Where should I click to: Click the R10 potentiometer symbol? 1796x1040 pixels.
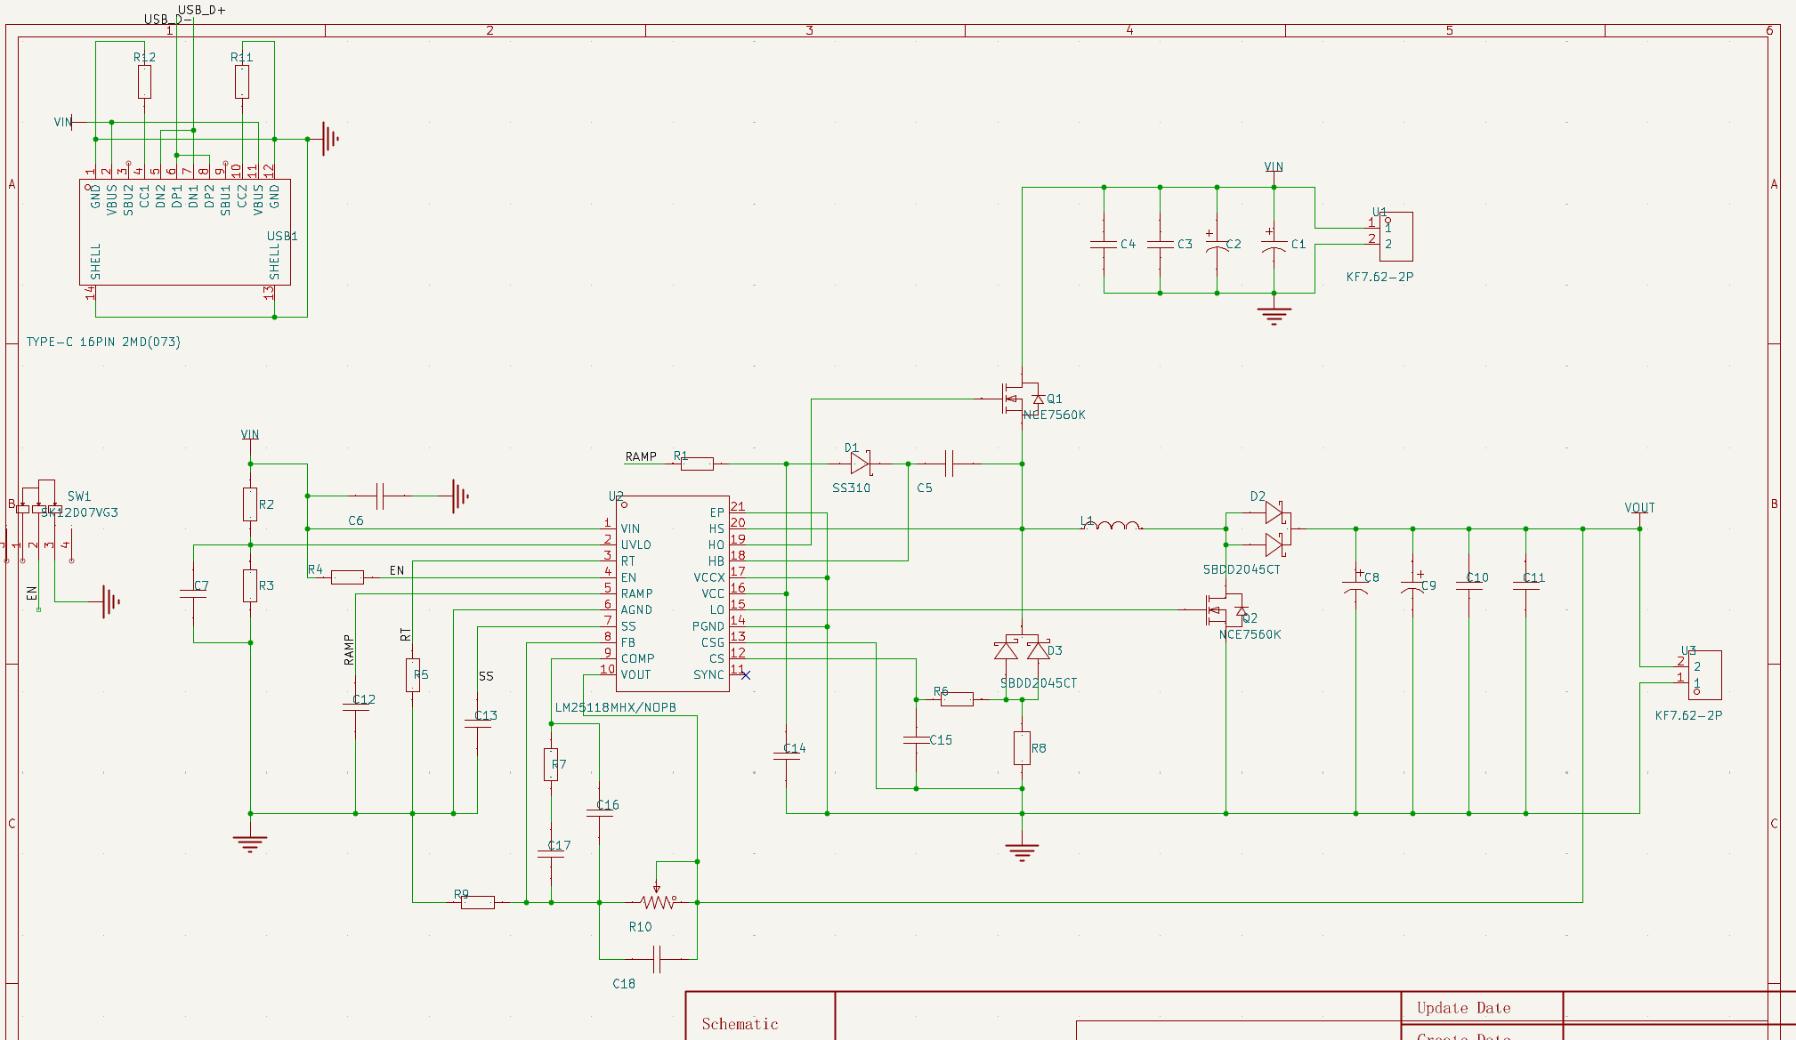658,902
